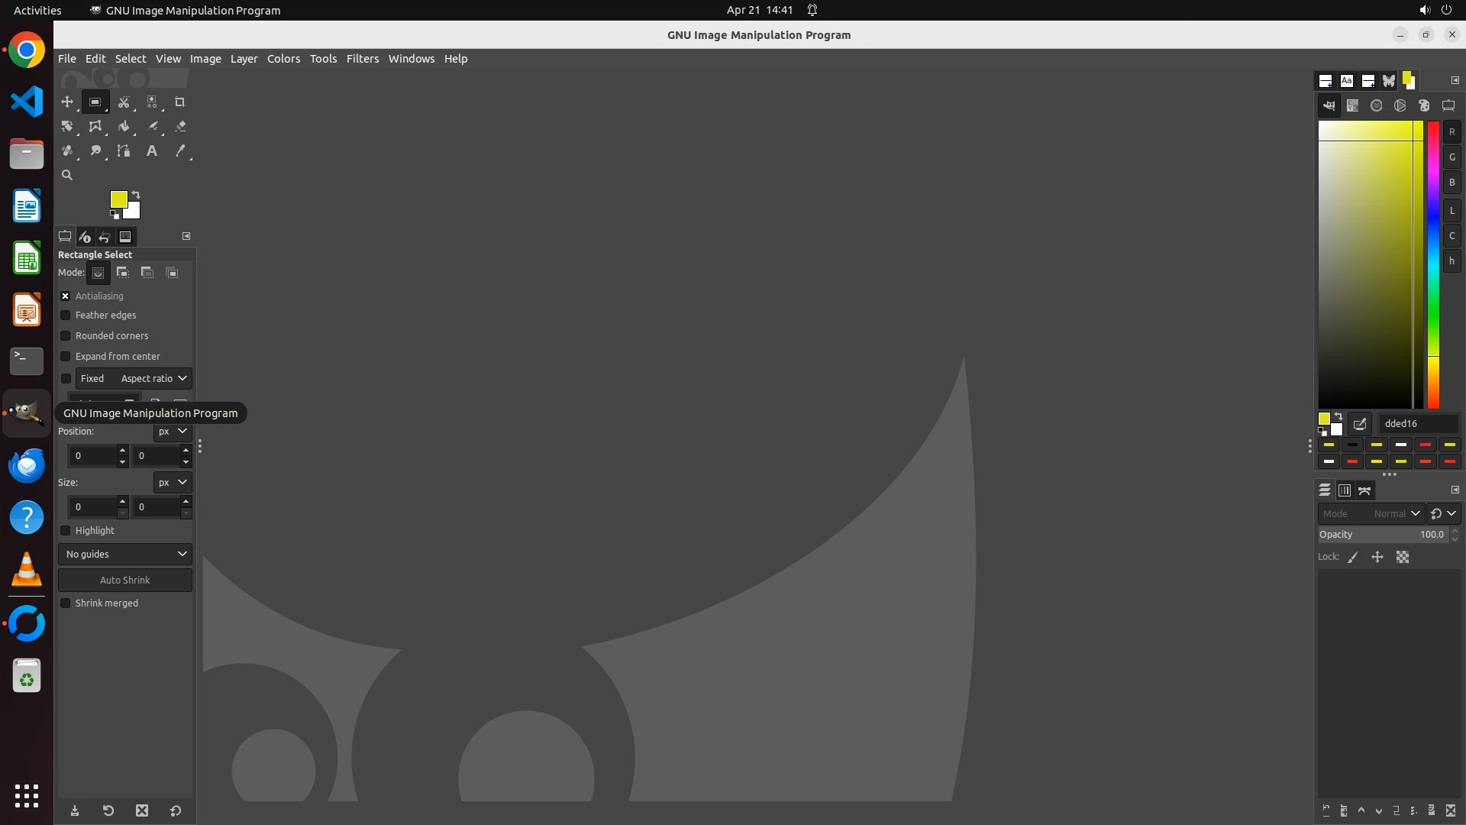Select the Zoom magnifier tool
1466x825 pixels.
[x=67, y=175]
